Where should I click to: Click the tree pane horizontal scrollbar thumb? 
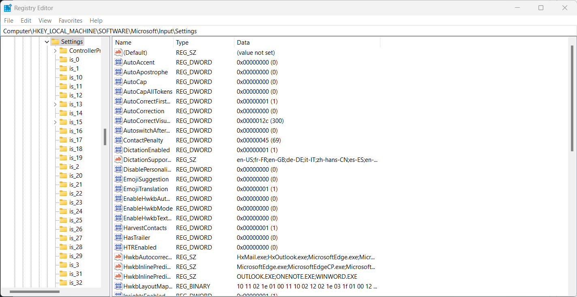point(34,291)
